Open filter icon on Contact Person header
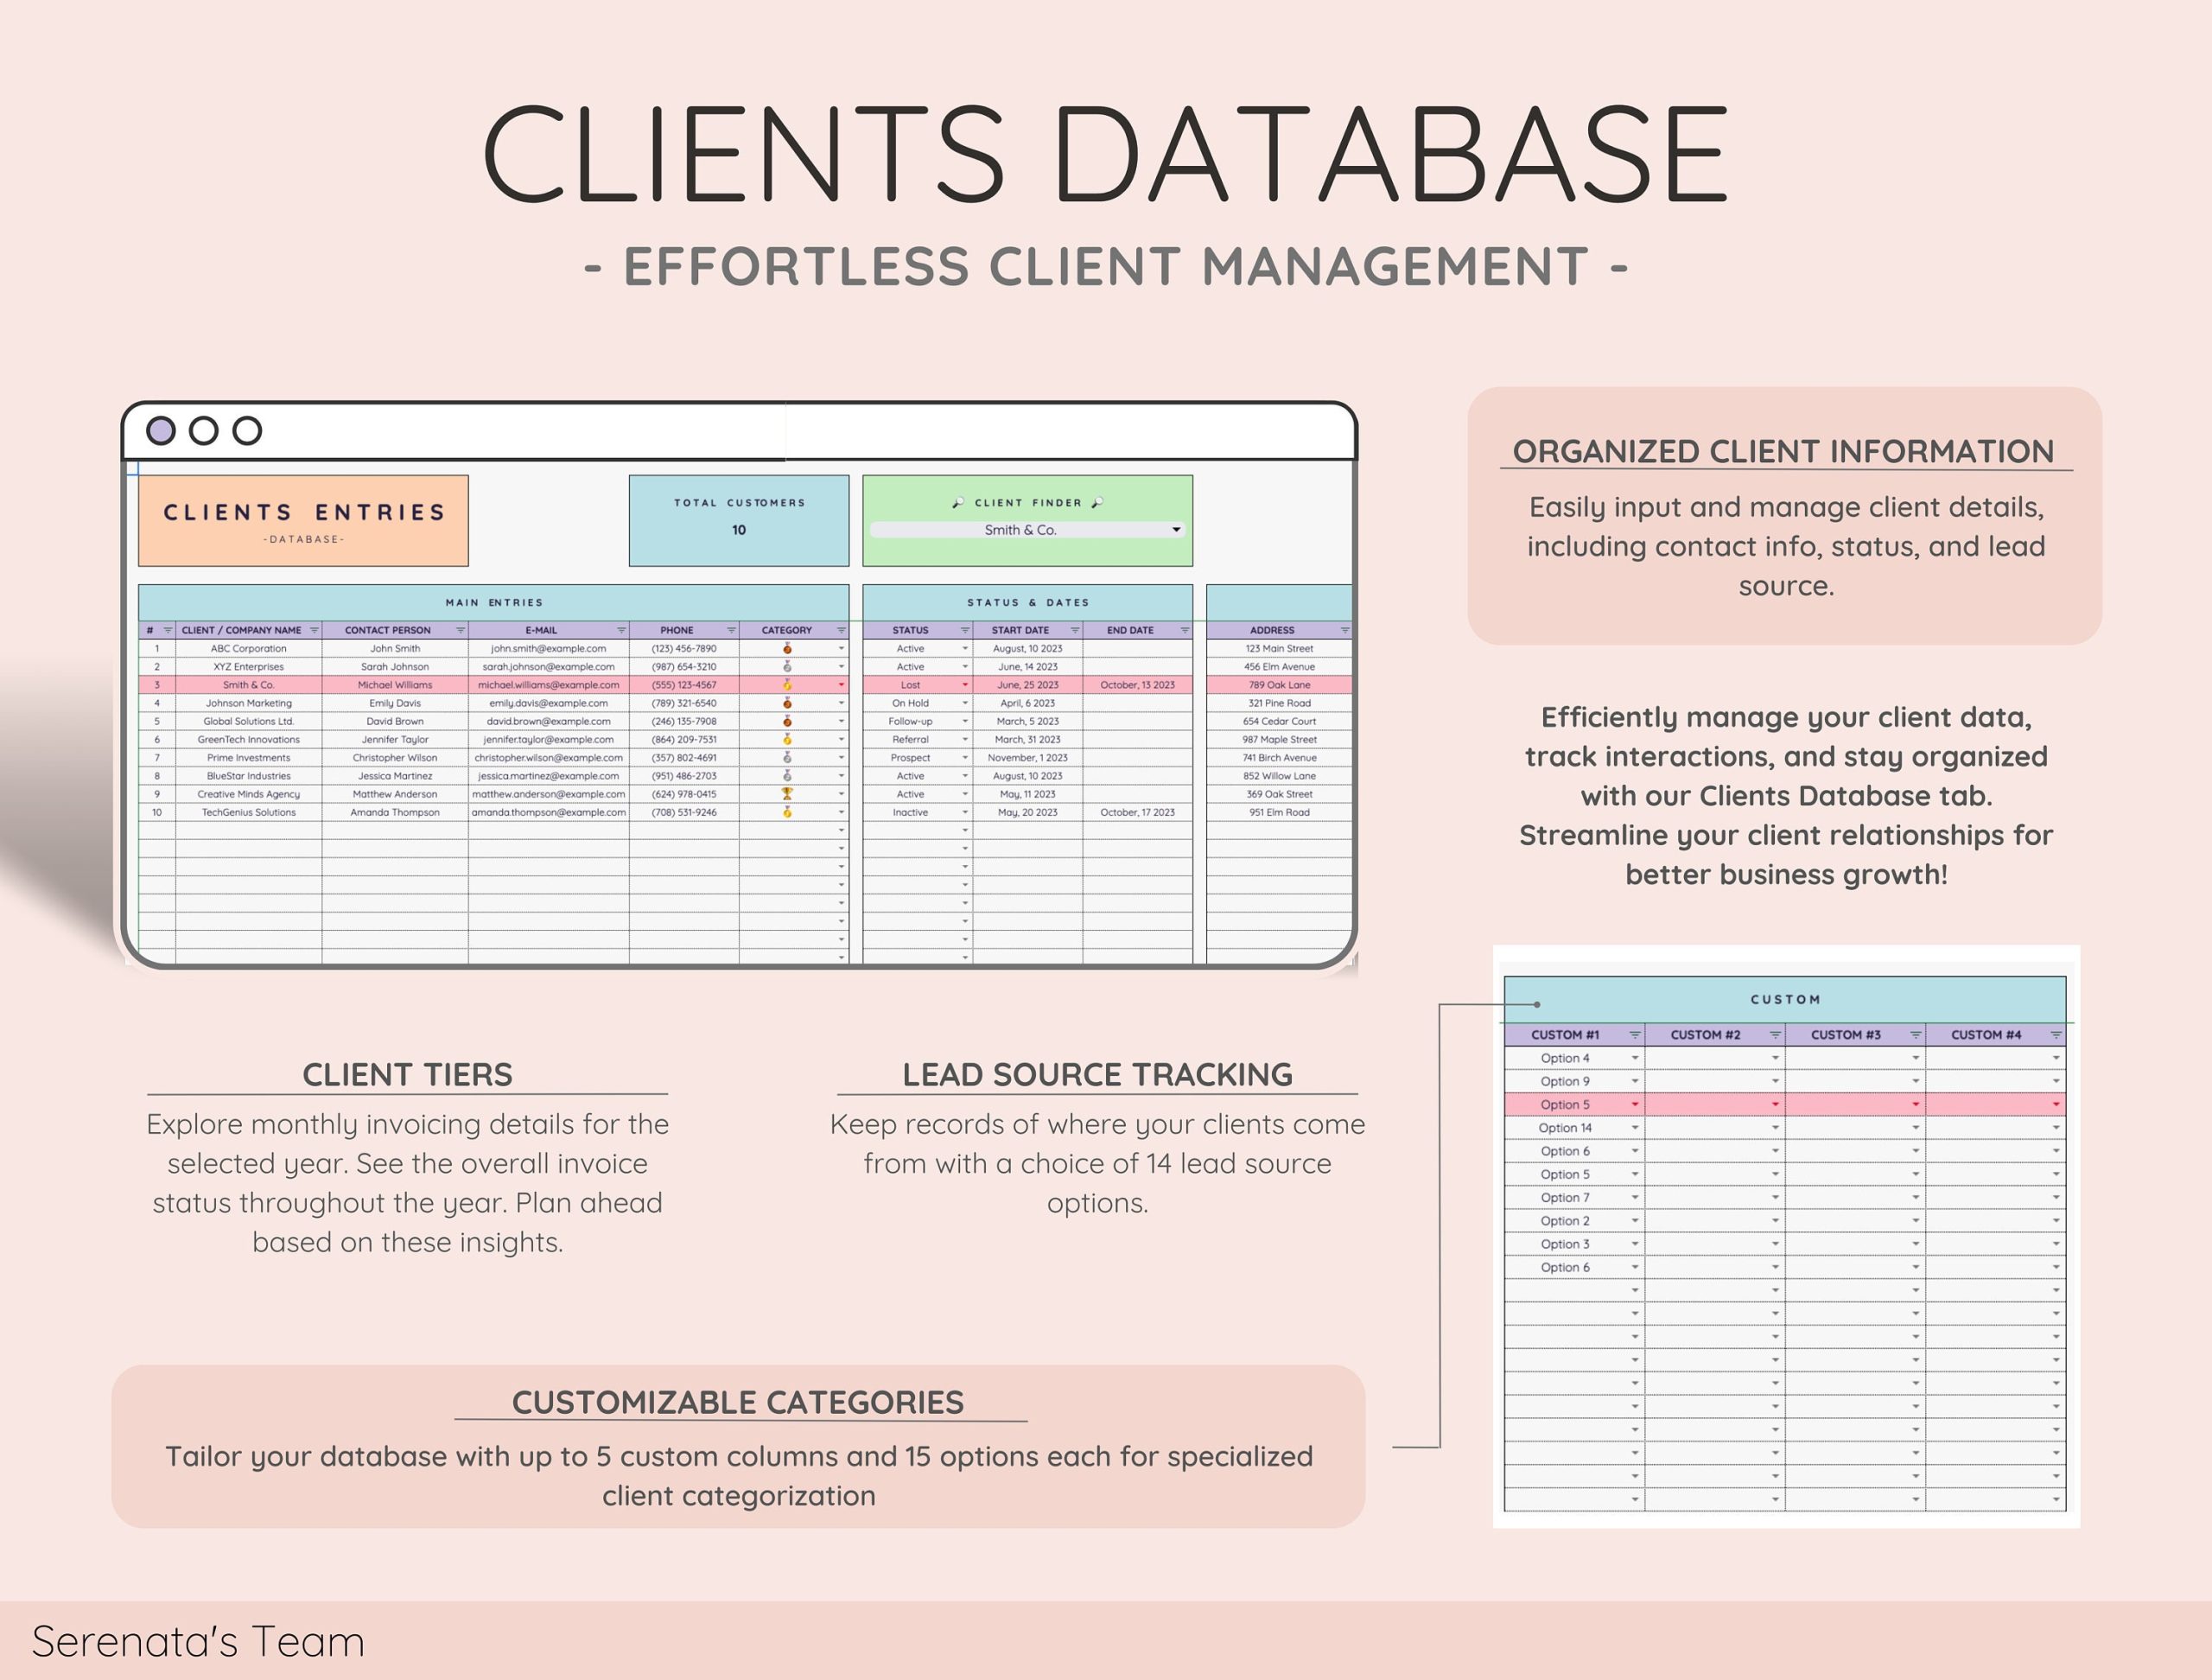The width and height of the screenshot is (2212, 1680). 460,630
